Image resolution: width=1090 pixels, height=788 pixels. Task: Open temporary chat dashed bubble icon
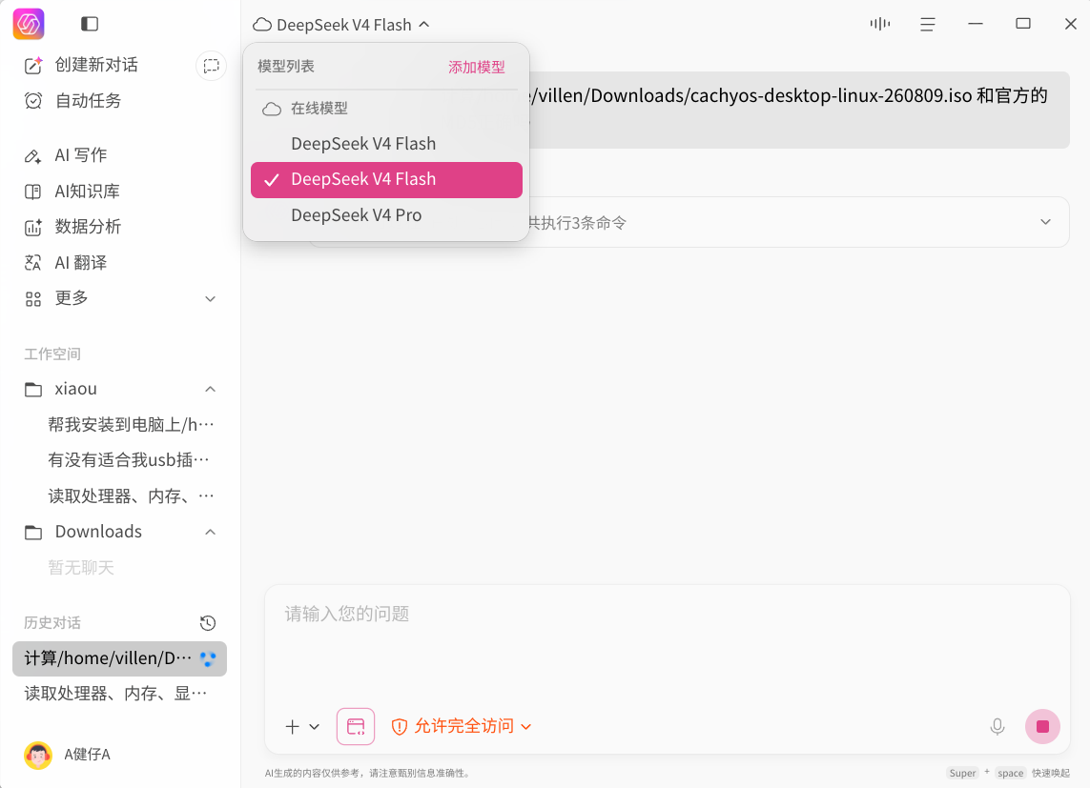pos(212,65)
